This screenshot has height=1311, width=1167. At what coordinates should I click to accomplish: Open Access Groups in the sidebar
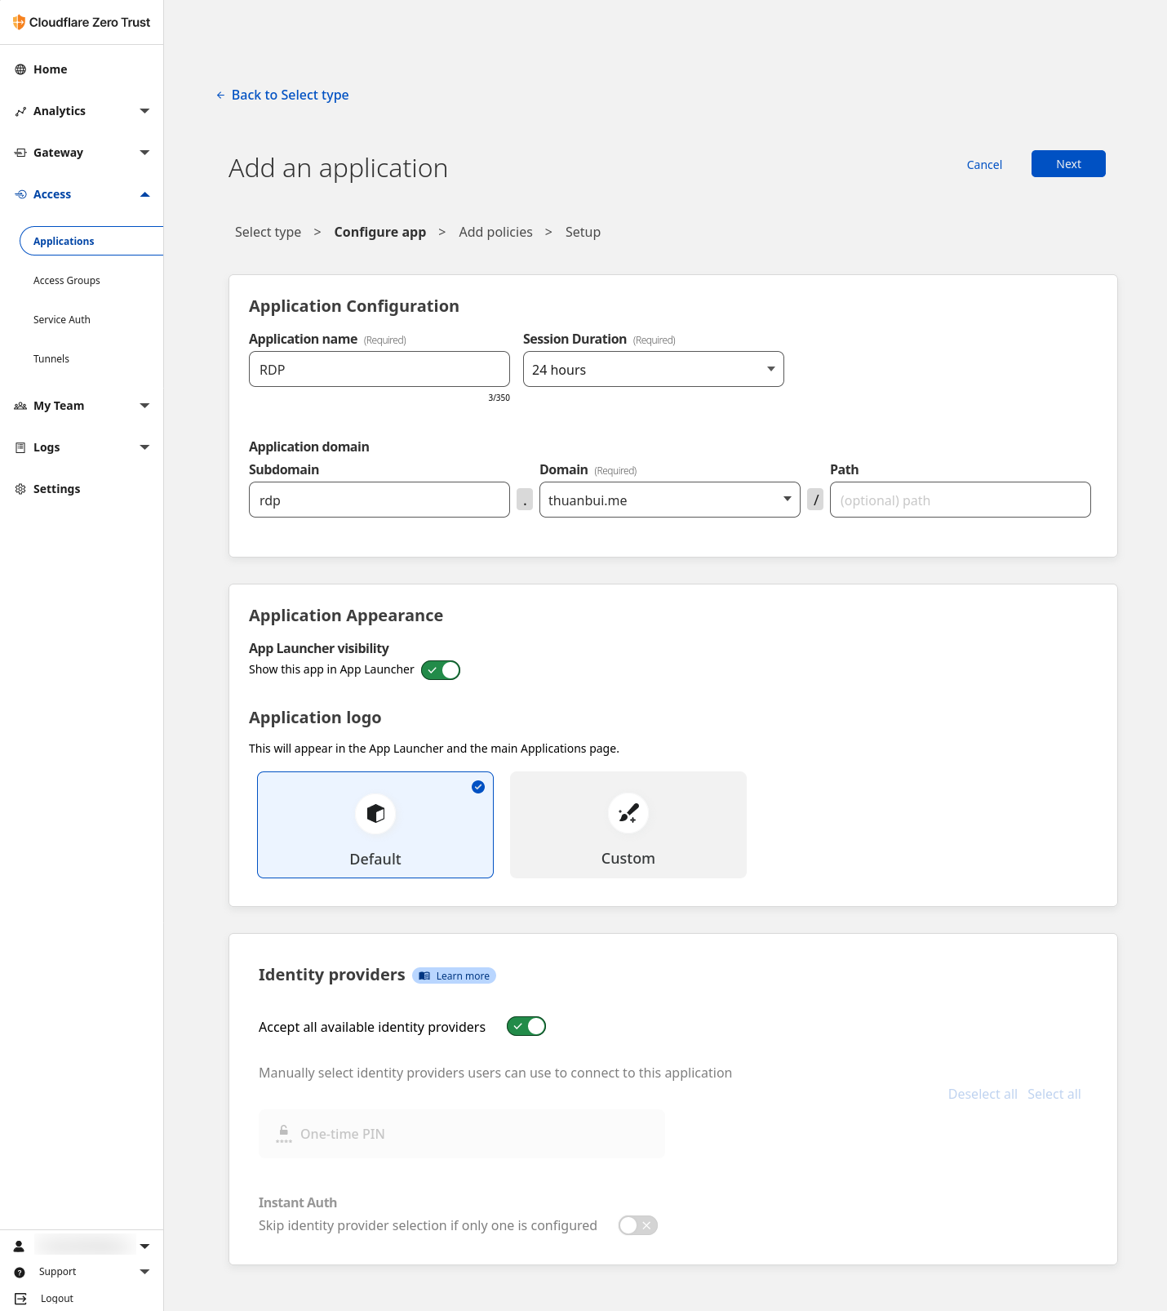pos(67,281)
